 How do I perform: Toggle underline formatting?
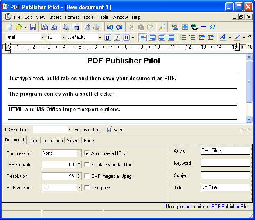coord(126,38)
